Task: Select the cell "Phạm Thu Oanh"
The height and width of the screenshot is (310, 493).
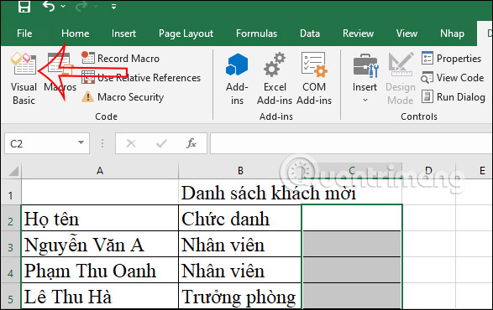Action: click(x=100, y=270)
